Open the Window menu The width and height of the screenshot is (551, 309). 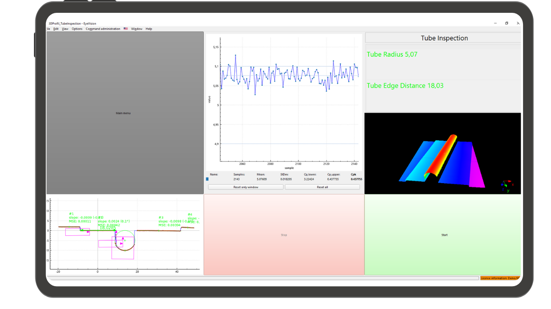[x=136, y=29]
